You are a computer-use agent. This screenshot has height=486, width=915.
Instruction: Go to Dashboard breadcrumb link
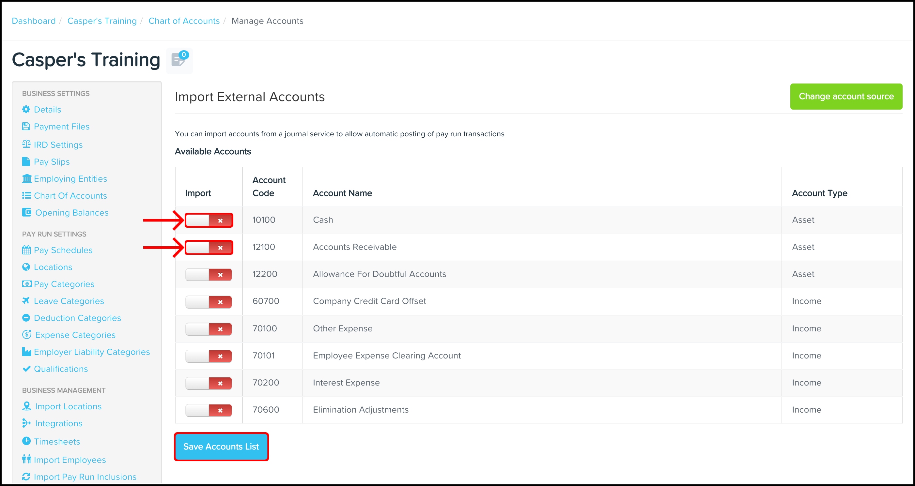34,21
